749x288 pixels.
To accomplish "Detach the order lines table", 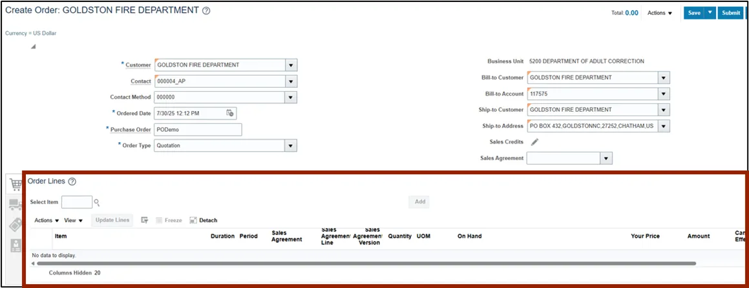I will (204, 220).
